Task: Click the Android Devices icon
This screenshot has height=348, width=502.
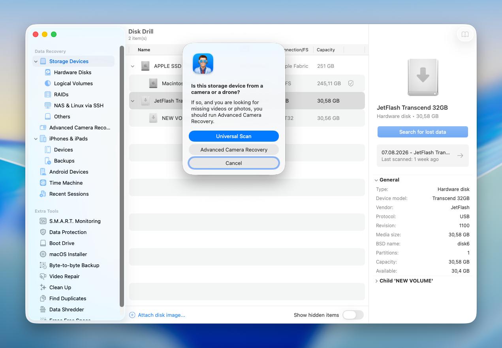Action: coord(43,172)
